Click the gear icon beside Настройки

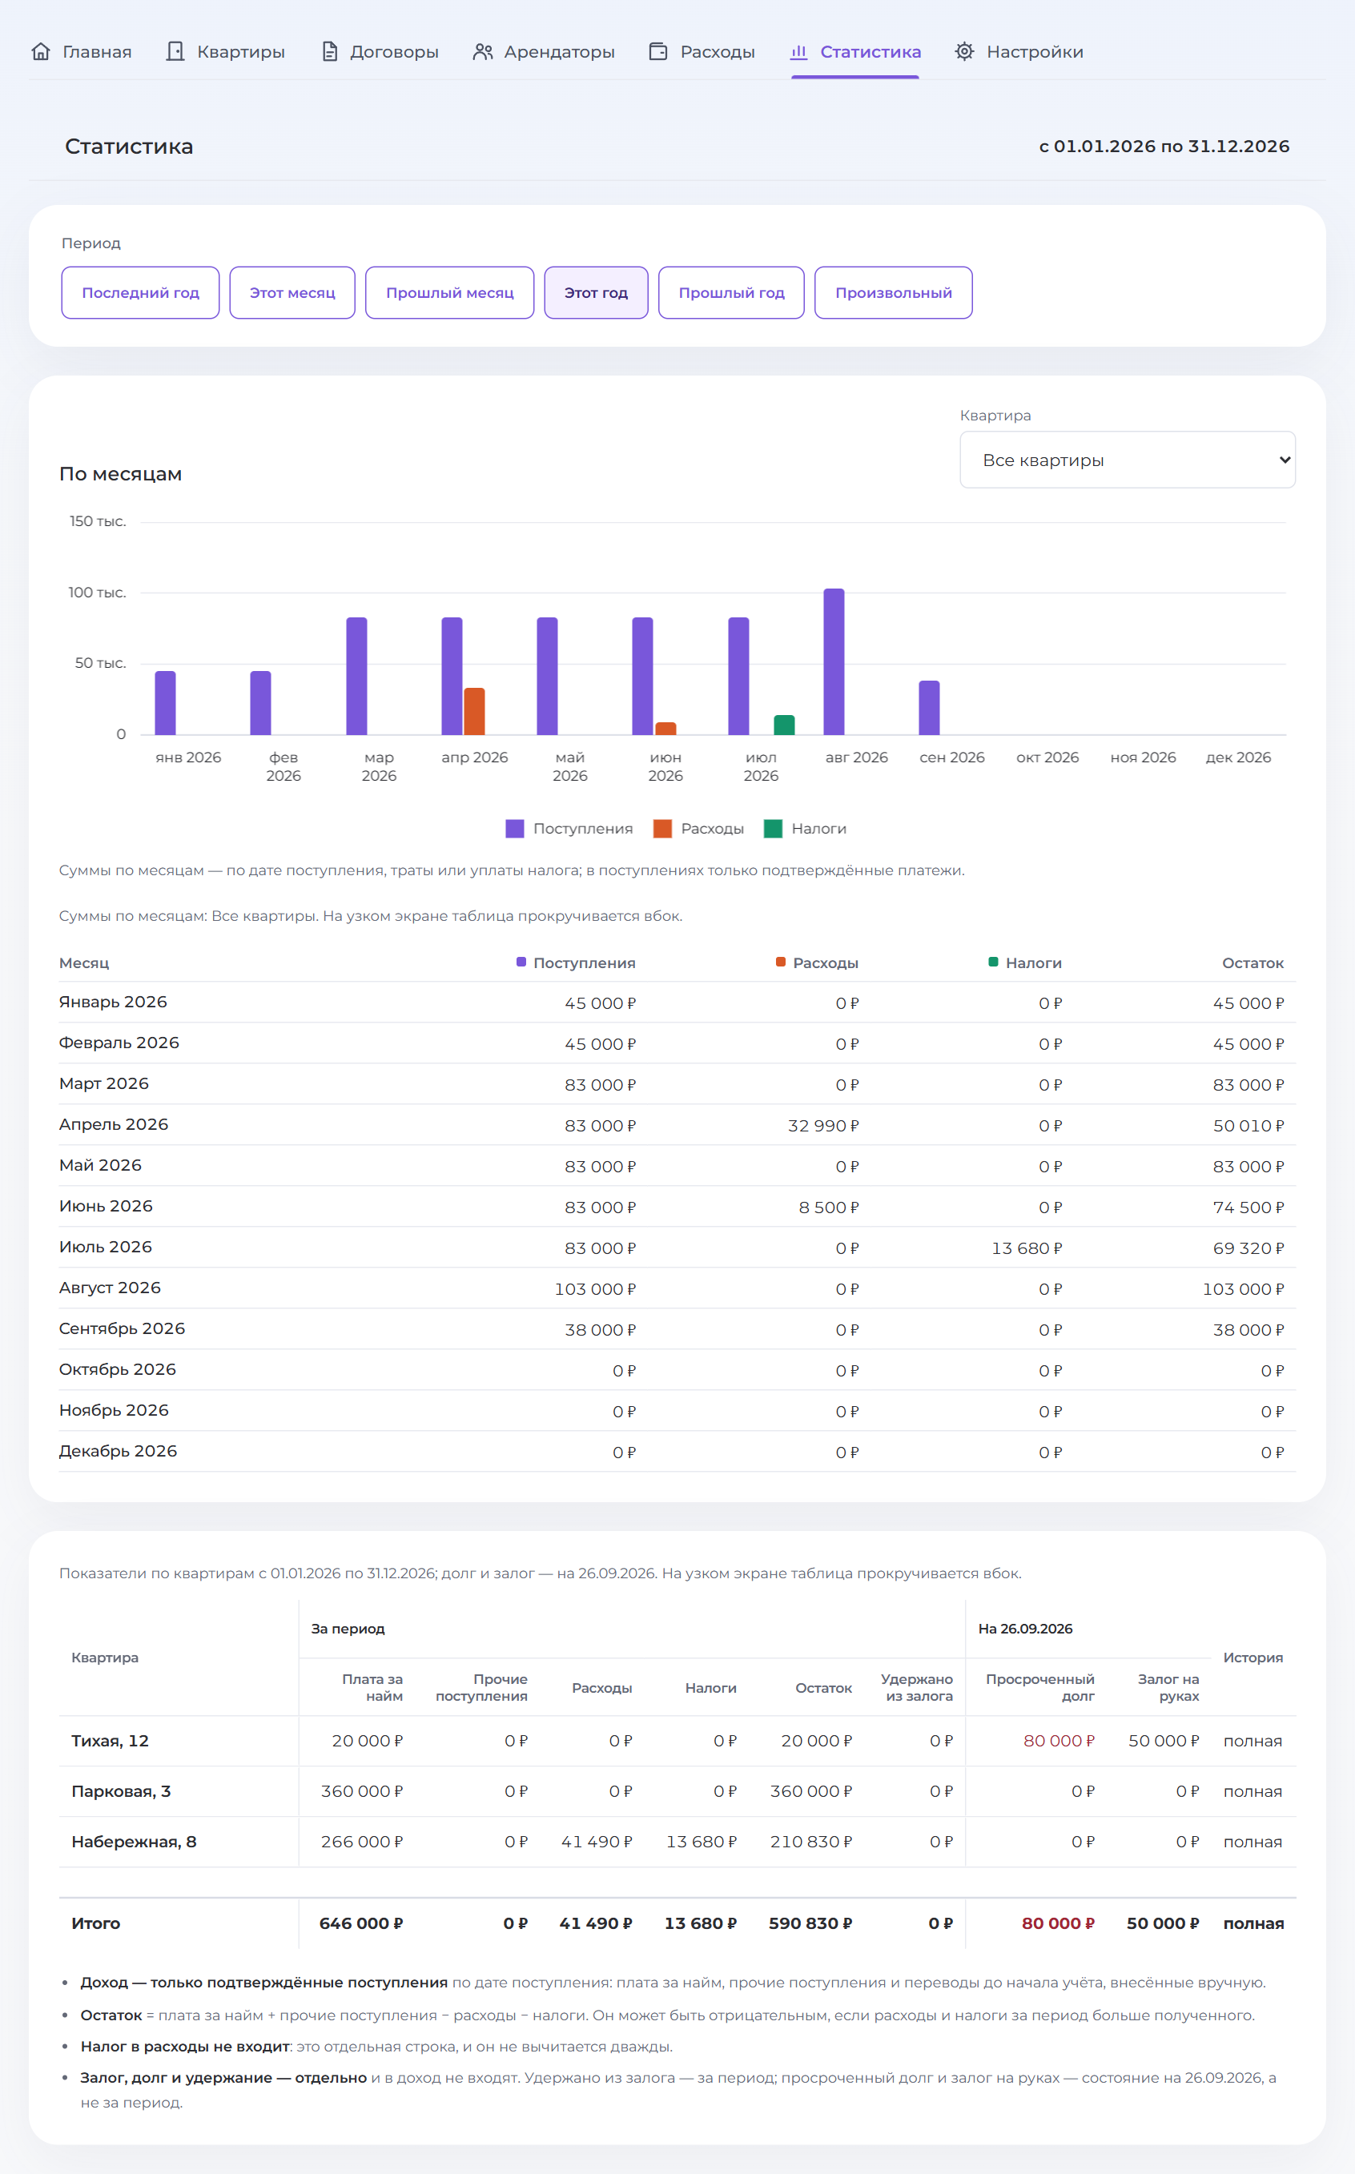tap(964, 52)
